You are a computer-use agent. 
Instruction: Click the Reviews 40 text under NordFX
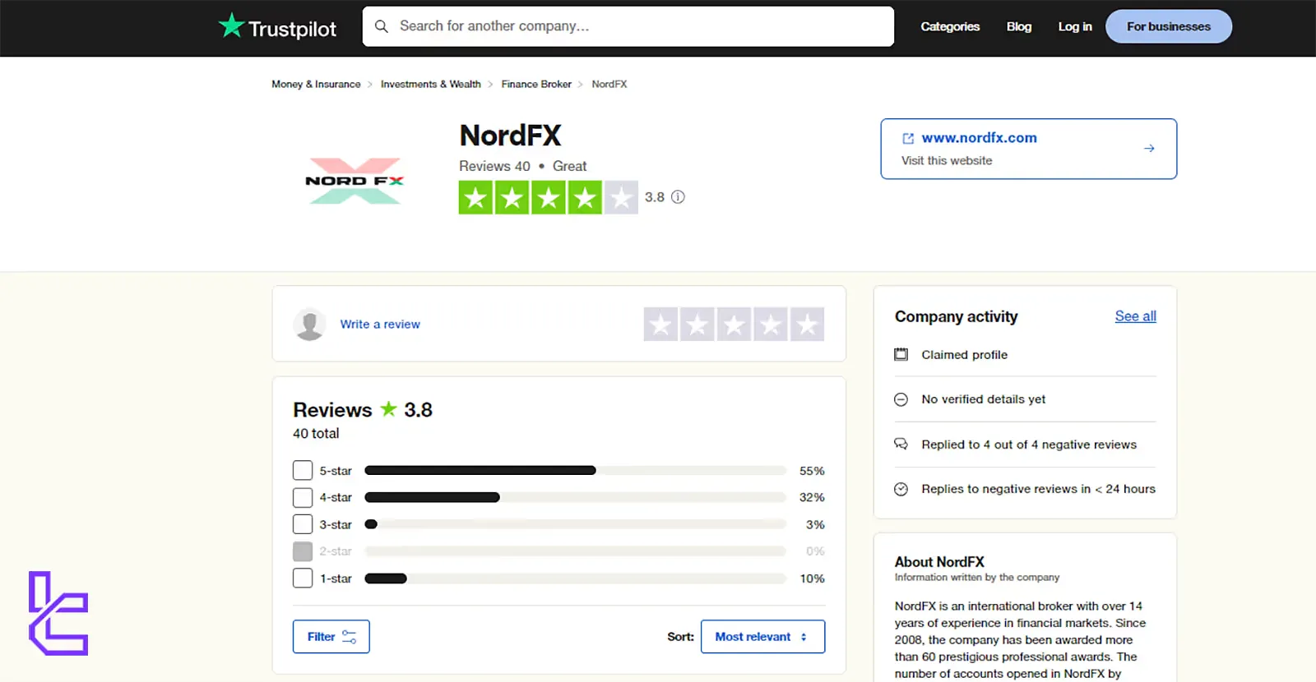(x=494, y=166)
